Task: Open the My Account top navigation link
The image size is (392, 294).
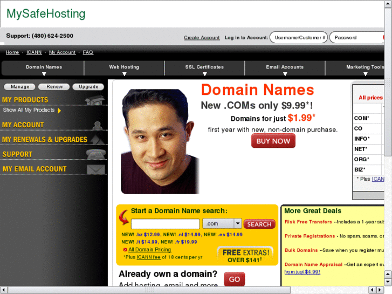Action: tap(62, 52)
